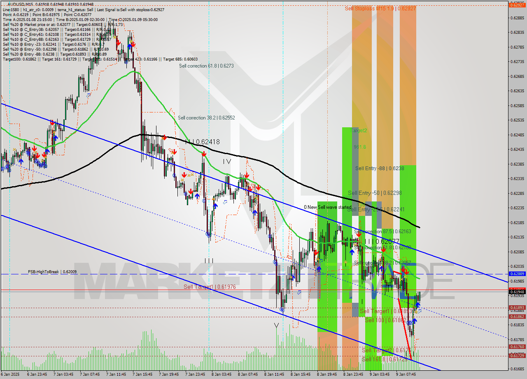Click 'Sell correction 38.2 | 0.62057' label
The image size is (527, 379).
pos(382,263)
